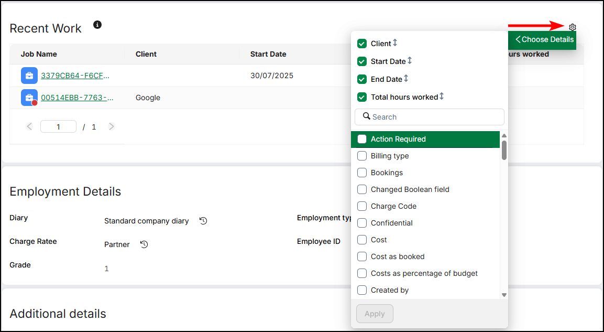Viewport: 604px width, 332px height.
Task: Tick the Billing type checkbox
Action: coord(361,156)
